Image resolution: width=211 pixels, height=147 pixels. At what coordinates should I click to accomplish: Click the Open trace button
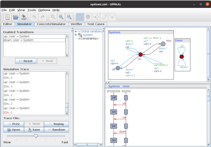click(x=14, y=130)
